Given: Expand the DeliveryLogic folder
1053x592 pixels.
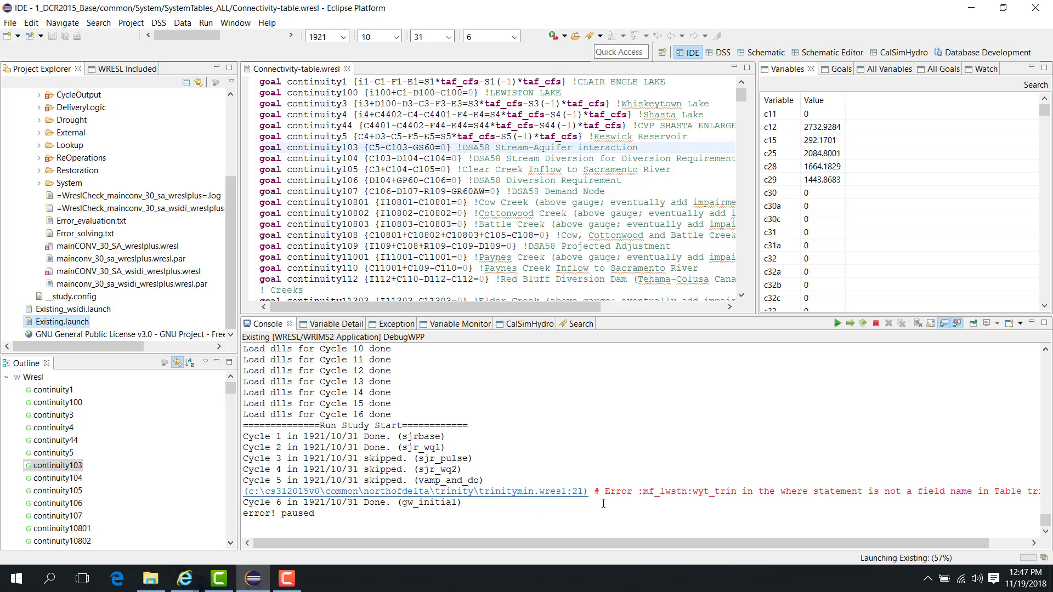Looking at the screenshot, I should (x=39, y=107).
